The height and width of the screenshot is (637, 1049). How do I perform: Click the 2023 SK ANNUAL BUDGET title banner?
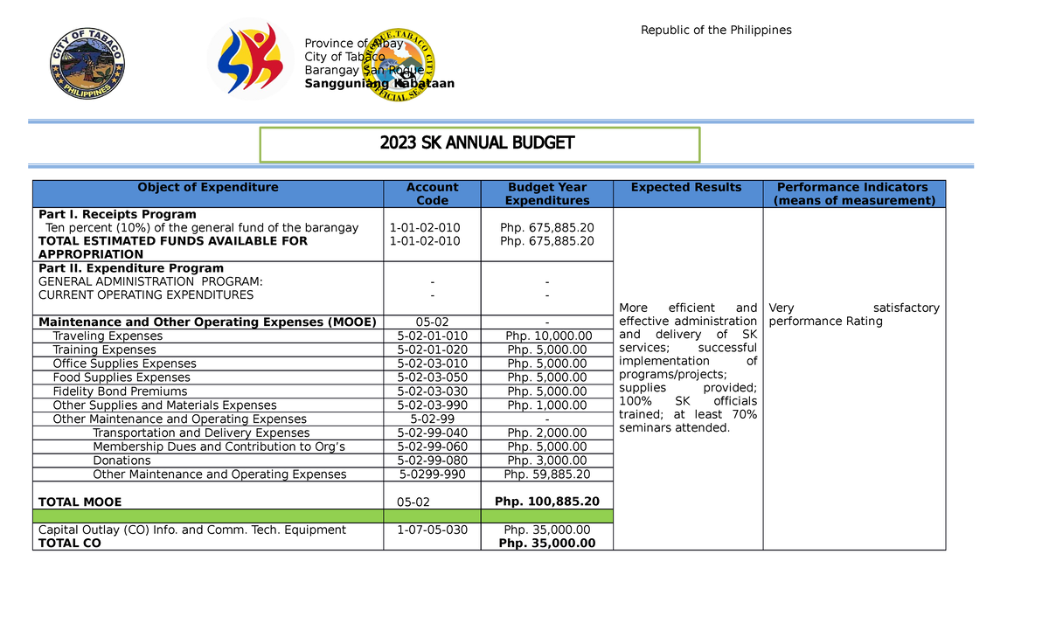pyautogui.click(x=479, y=143)
